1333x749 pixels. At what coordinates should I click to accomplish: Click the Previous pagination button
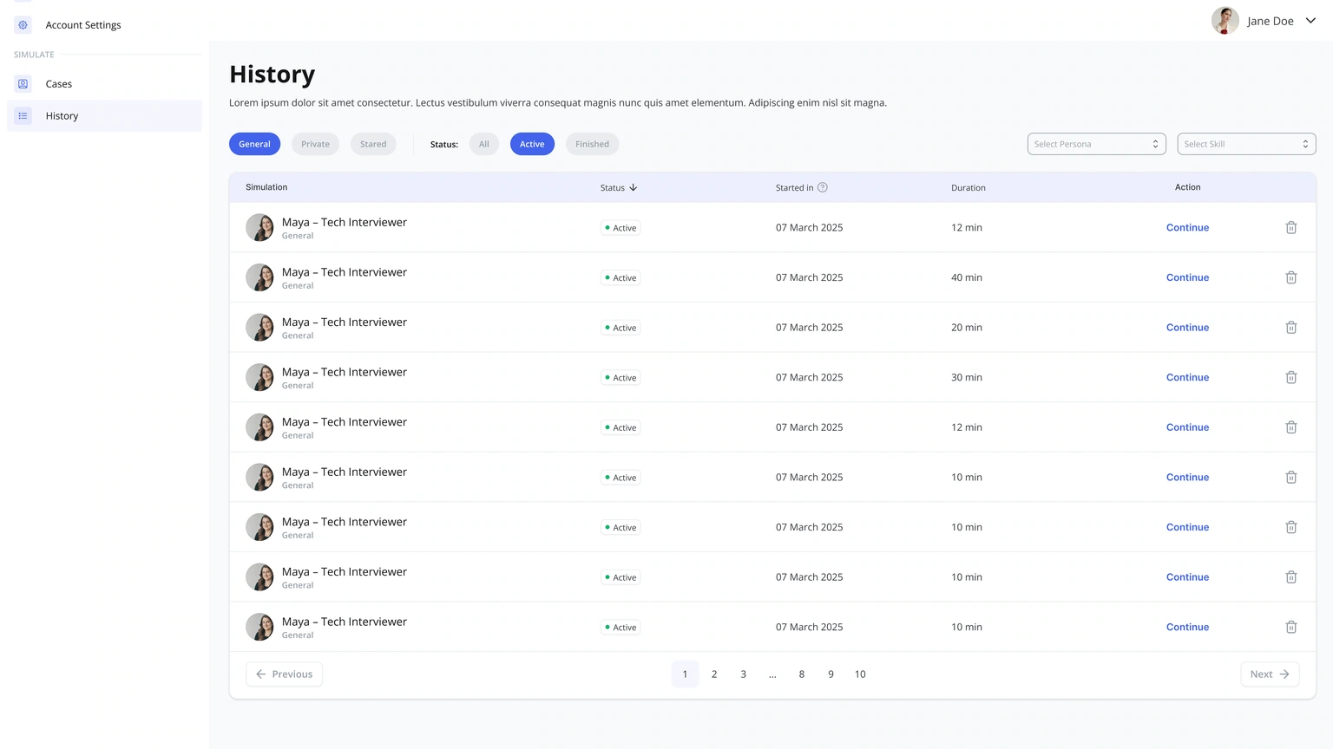(x=284, y=674)
